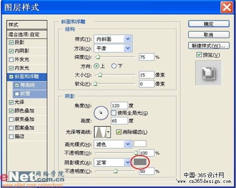Viewport: 236px width, 188px height.
Task: Open the gloss contour (光泽等高线) preview picker
Action: 100,132
